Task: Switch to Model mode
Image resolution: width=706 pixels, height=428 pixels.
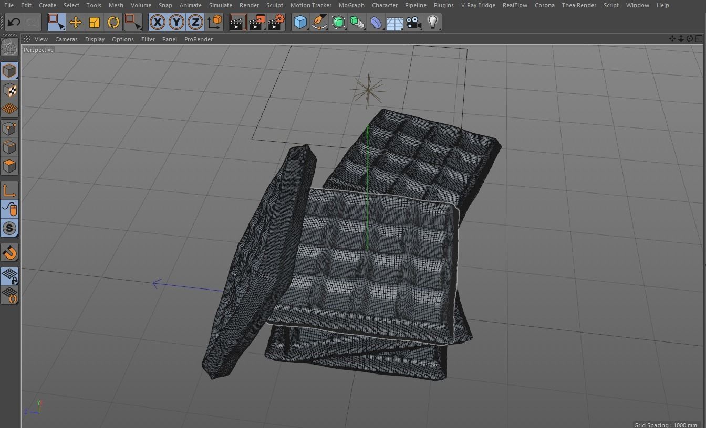Action: [9, 71]
